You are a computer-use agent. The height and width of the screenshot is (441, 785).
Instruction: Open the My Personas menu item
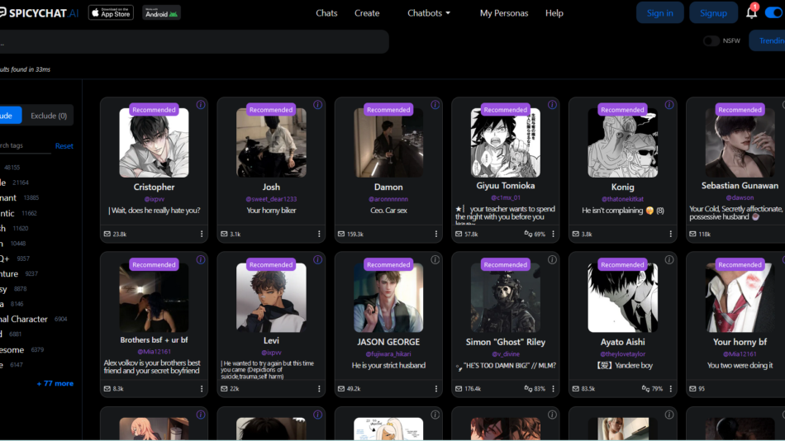[504, 13]
